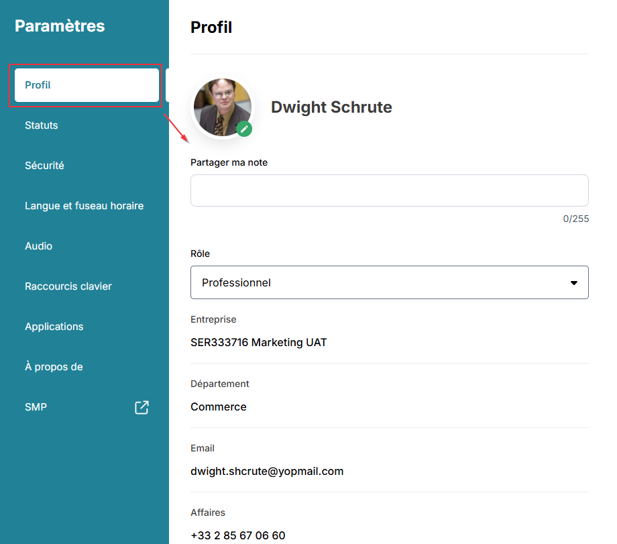617x544 pixels.
Task: Open the Applications settings page
Action: (54, 327)
